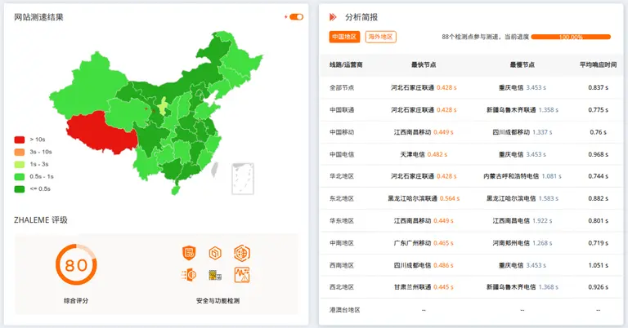Viewport: 628px width, 328px height.
Task: Click 江西南昌电信 1.922 s cell
Action: click(x=523, y=220)
